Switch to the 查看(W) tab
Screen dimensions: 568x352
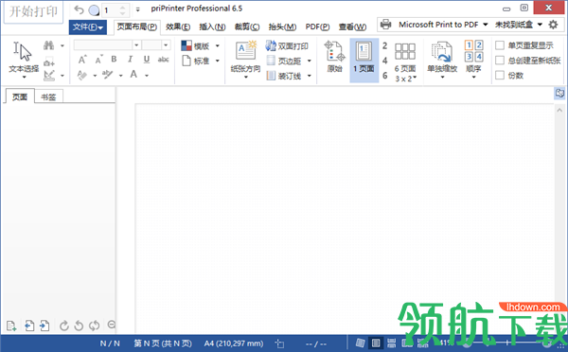point(352,27)
